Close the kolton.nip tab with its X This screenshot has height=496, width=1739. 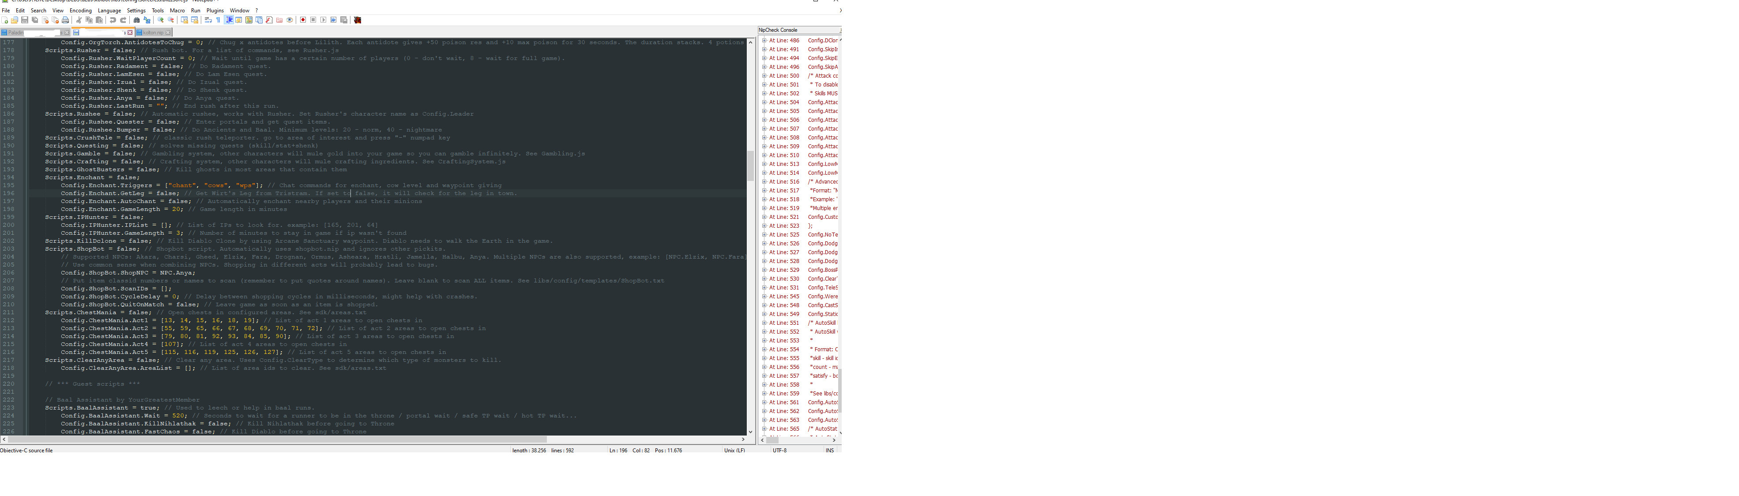167,32
